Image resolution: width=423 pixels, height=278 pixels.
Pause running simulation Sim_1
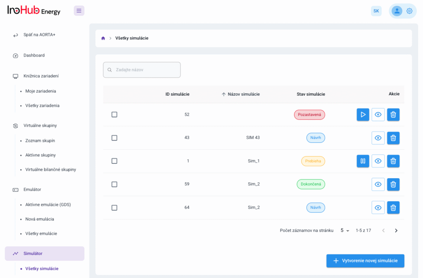click(363, 161)
